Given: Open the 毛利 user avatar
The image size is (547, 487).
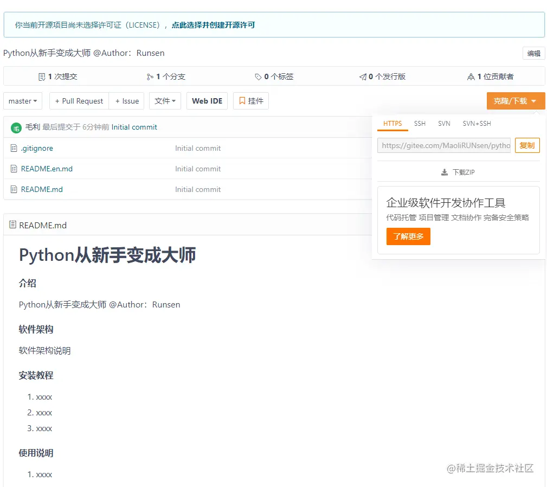Looking at the screenshot, I should coord(16,128).
